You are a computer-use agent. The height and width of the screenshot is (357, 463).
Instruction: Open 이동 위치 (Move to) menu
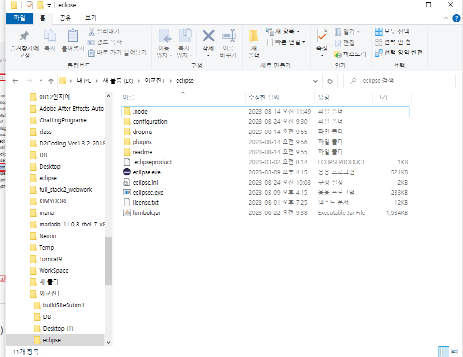(164, 43)
